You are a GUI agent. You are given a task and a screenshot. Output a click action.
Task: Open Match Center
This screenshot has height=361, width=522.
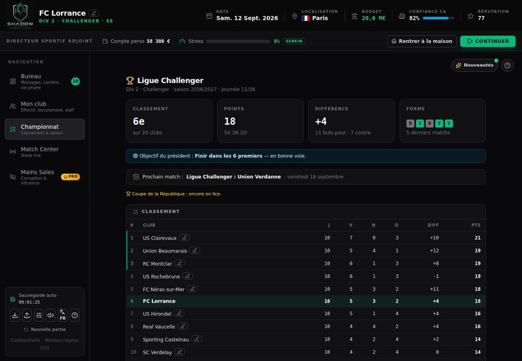coord(44,152)
